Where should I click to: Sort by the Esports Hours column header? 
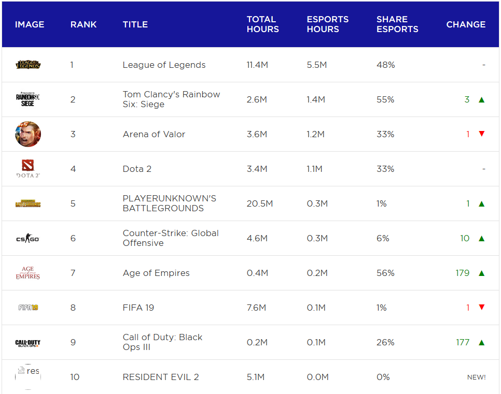coord(327,24)
